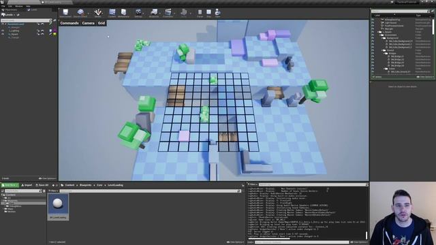Image resolution: width=436 pixels, height=245 pixels.
Task: Click the Cinematics toolbar icon
Action: pyautogui.click(x=168, y=12)
